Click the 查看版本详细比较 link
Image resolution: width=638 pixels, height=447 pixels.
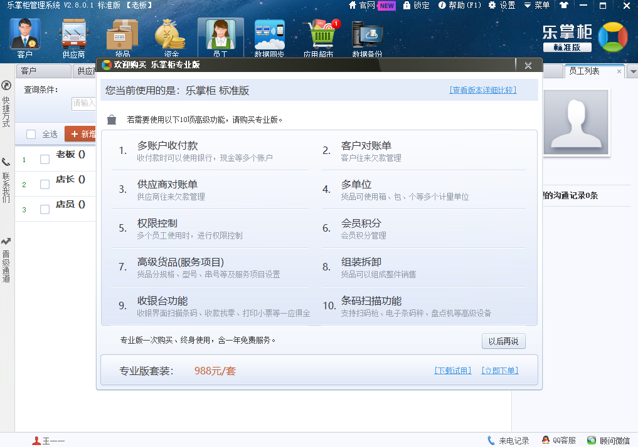click(x=483, y=90)
